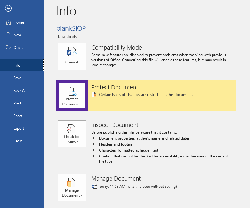Click the Convert button

pos(72,56)
